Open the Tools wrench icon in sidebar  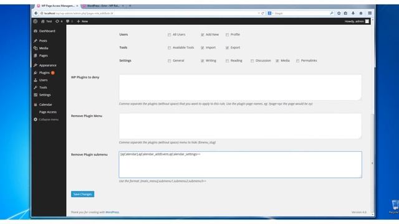36,87
